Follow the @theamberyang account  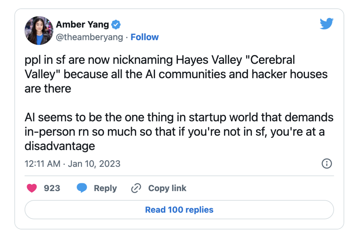(145, 37)
